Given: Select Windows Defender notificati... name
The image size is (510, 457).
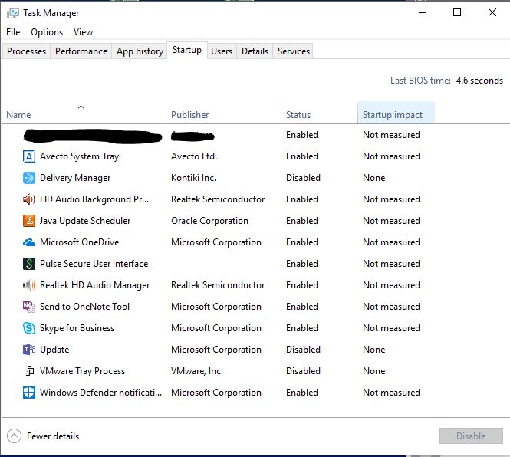Looking at the screenshot, I should tap(100, 393).
